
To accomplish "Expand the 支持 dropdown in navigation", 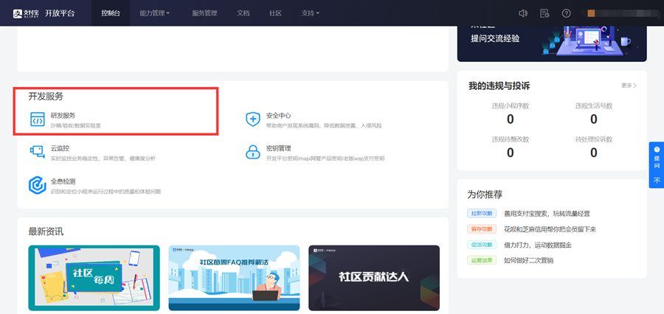I will (310, 13).
